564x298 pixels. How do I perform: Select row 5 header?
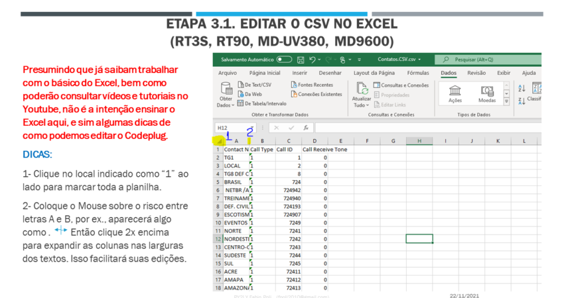point(218,182)
